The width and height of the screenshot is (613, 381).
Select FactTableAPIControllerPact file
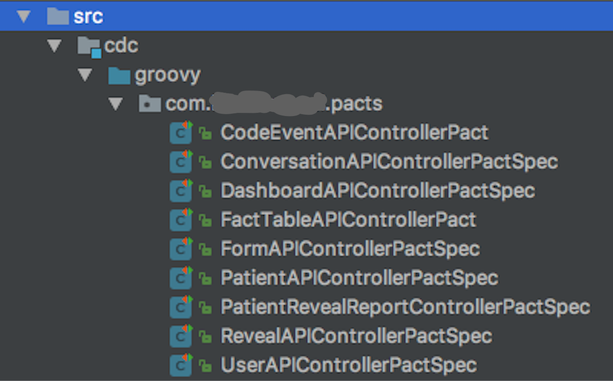click(349, 220)
